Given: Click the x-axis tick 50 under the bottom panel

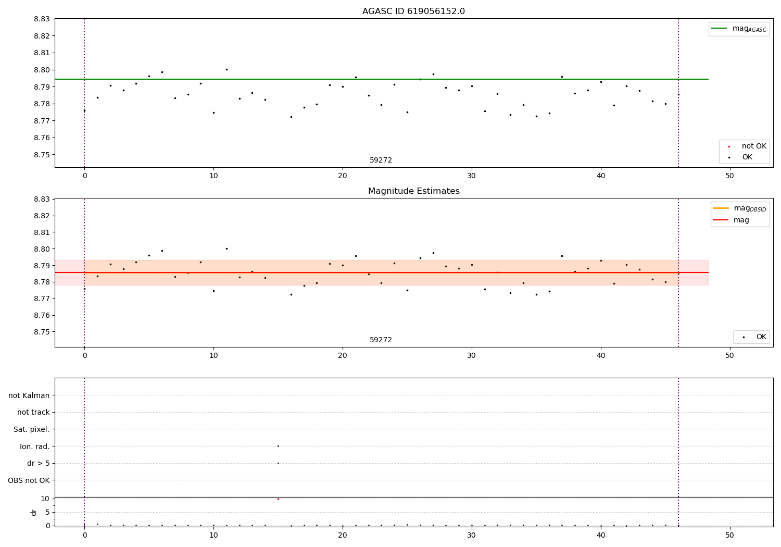Looking at the screenshot, I should 729,535.
